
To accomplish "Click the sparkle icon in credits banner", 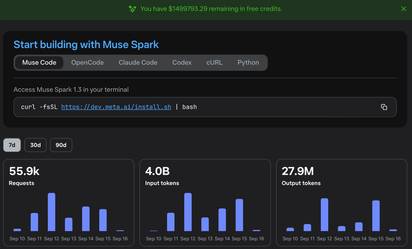I will [x=132, y=9].
